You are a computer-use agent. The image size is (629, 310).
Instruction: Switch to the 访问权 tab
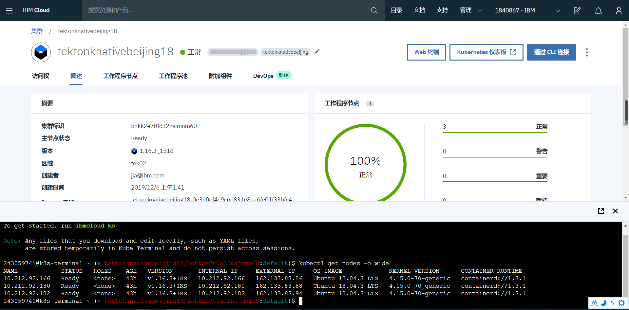click(41, 76)
